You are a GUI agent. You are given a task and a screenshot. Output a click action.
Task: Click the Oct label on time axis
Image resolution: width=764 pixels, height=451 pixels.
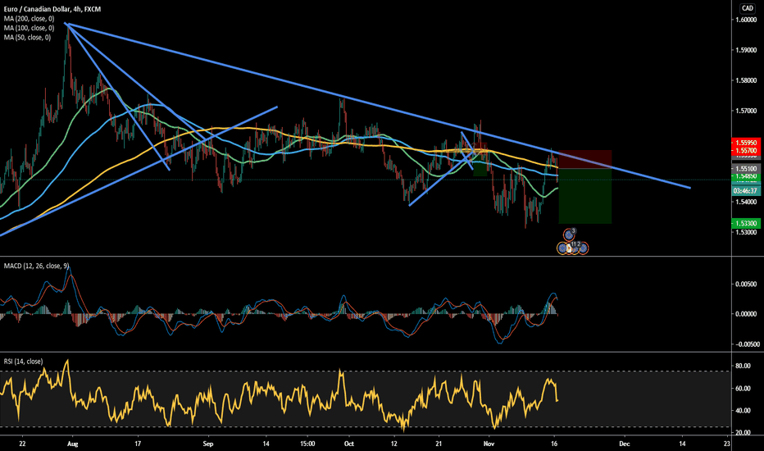[349, 444]
